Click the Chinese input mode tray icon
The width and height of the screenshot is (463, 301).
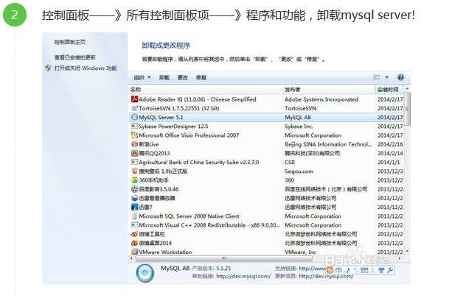coord(338,270)
